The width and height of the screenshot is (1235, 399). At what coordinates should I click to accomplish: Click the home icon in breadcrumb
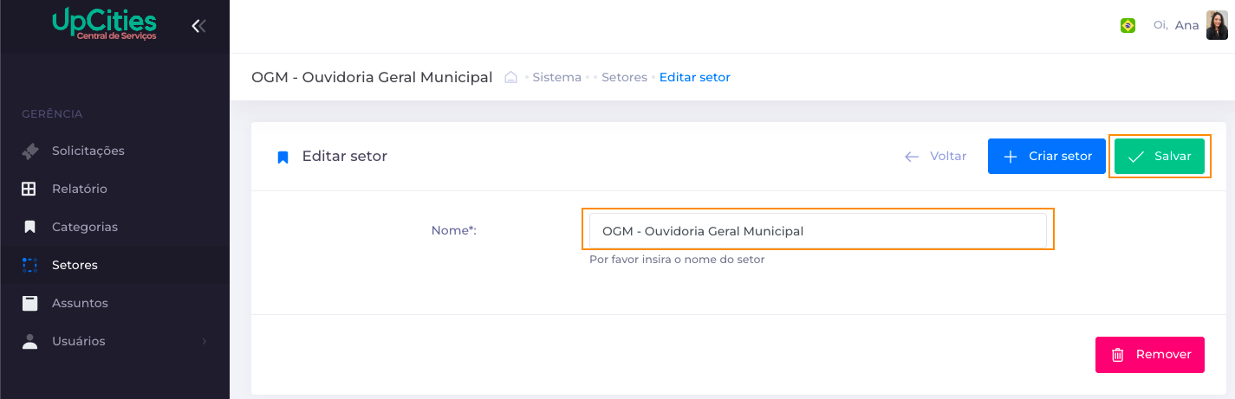[511, 77]
